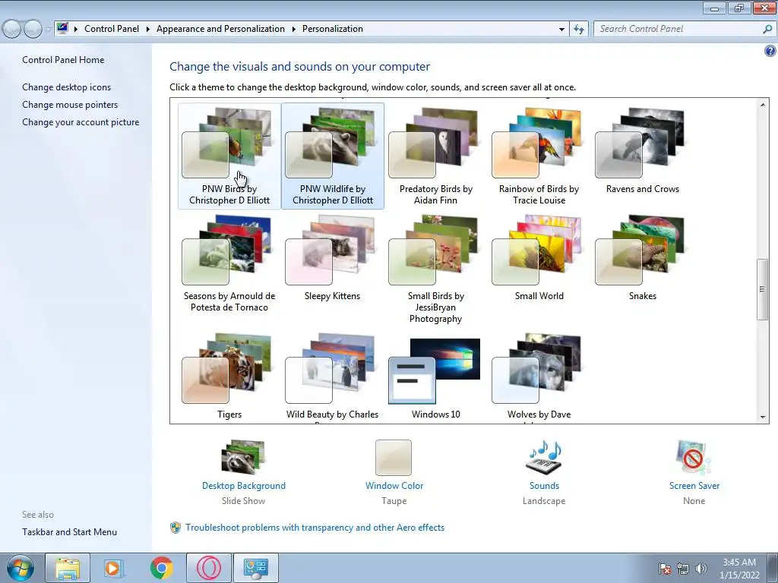
Task: Open Windows Explorer from the taskbar
Action: click(68, 568)
